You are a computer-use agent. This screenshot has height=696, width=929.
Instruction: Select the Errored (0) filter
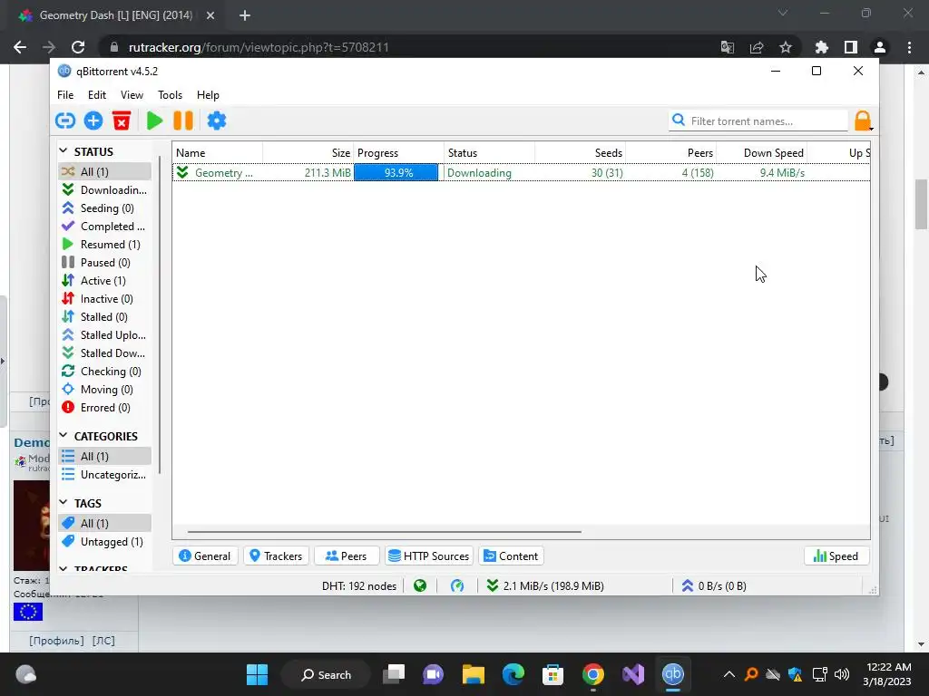click(105, 408)
